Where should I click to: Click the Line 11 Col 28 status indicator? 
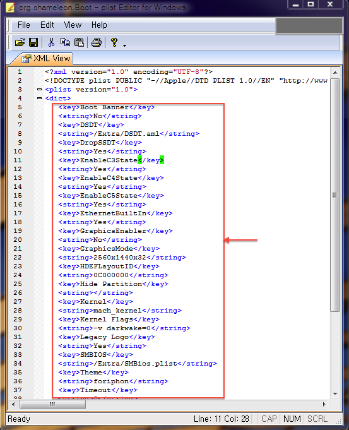(222, 419)
